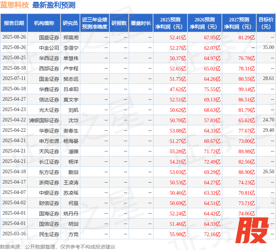Click the 目标价 column header
This screenshot has width=276, height=250.
pos(266,23)
